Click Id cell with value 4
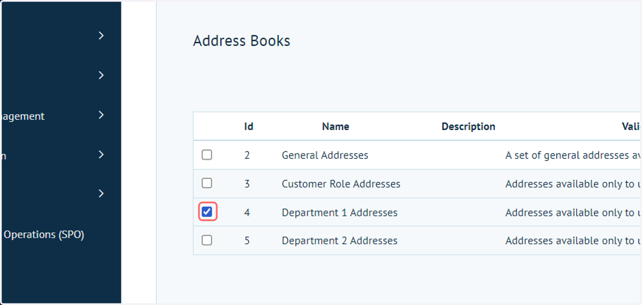This screenshot has width=642, height=305. click(x=247, y=212)
